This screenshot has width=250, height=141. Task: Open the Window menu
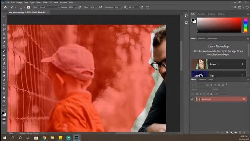point(63,2)
